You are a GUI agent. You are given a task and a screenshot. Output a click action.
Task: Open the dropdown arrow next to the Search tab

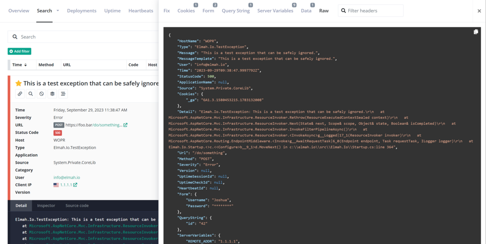point(58,10)
